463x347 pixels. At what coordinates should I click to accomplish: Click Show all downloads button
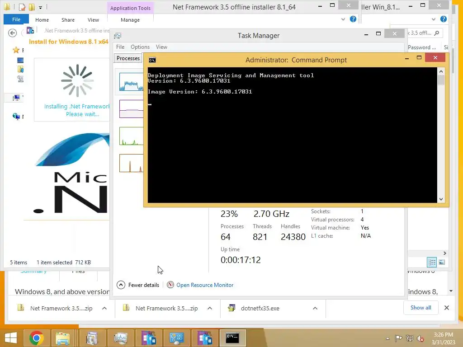click(421, 308)
